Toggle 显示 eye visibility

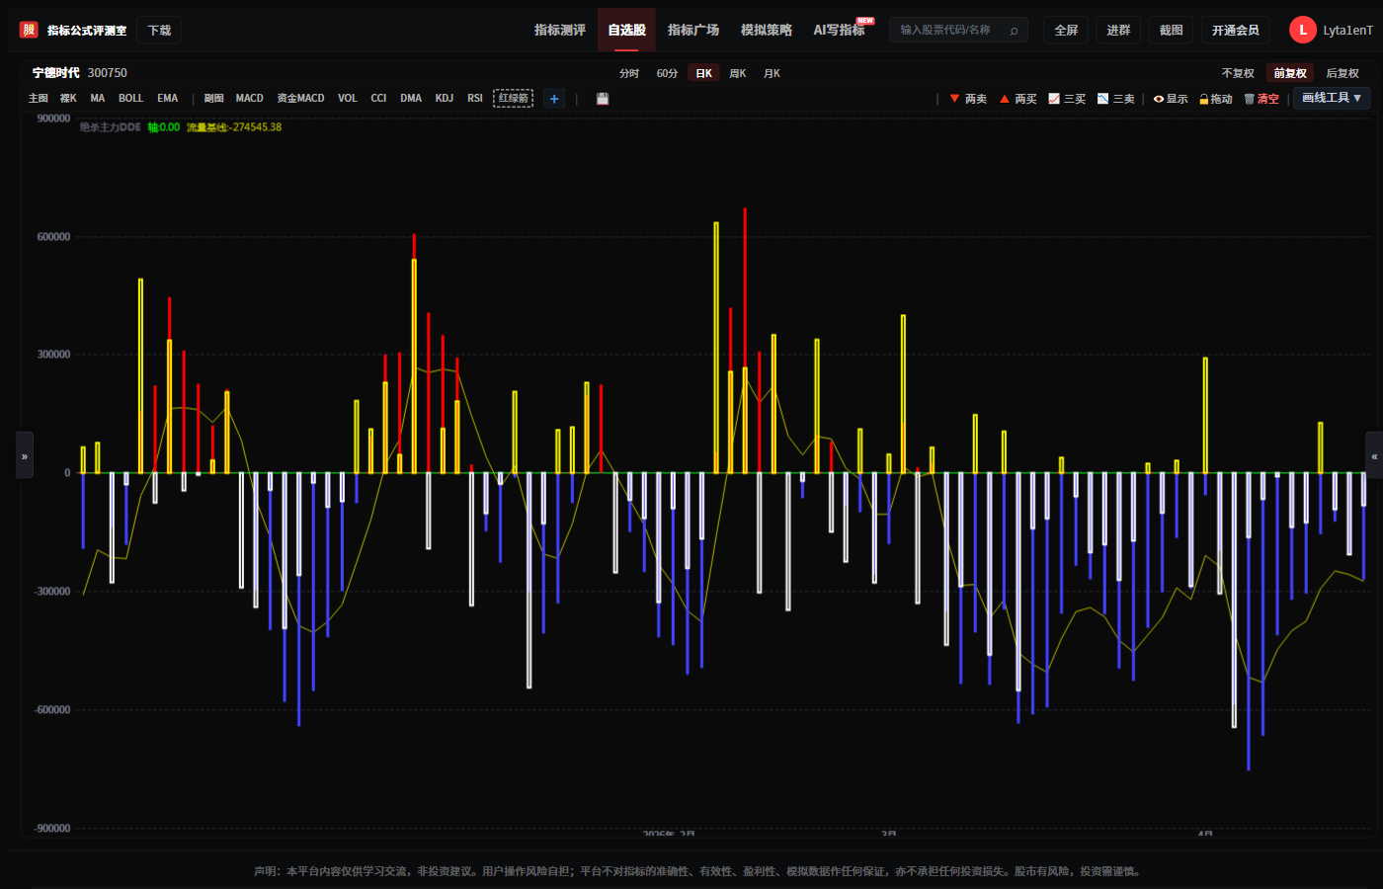point(1171,99)
